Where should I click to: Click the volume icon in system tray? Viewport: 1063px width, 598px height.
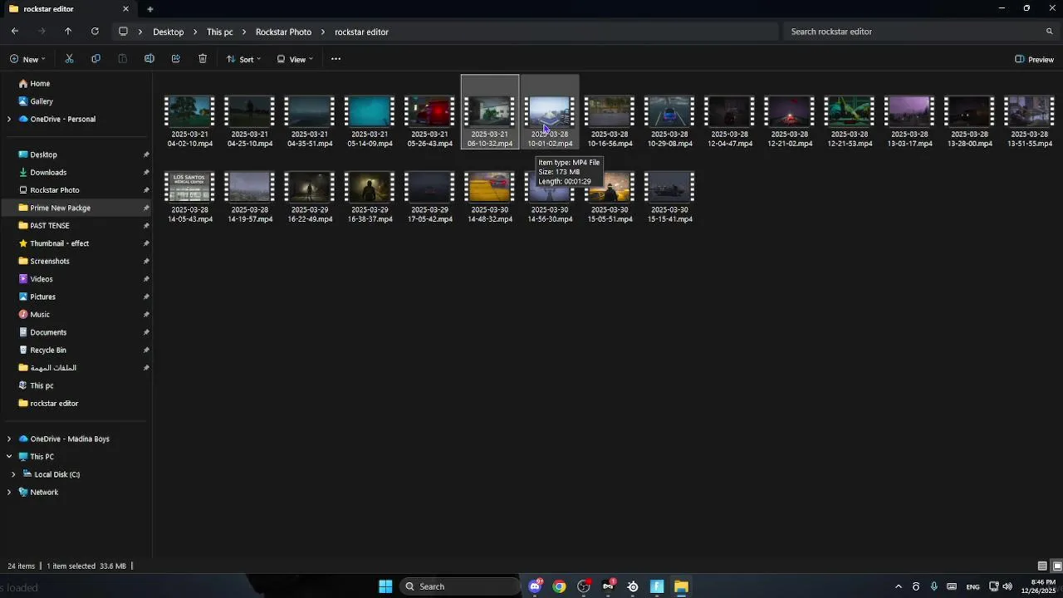(1007, 586)
